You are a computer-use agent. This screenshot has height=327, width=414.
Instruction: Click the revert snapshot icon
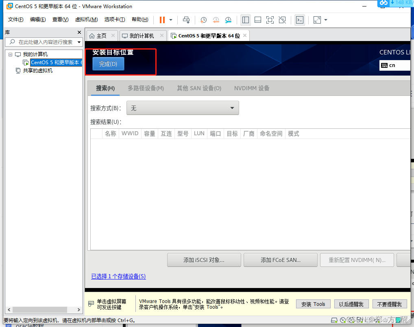[216, 19]
